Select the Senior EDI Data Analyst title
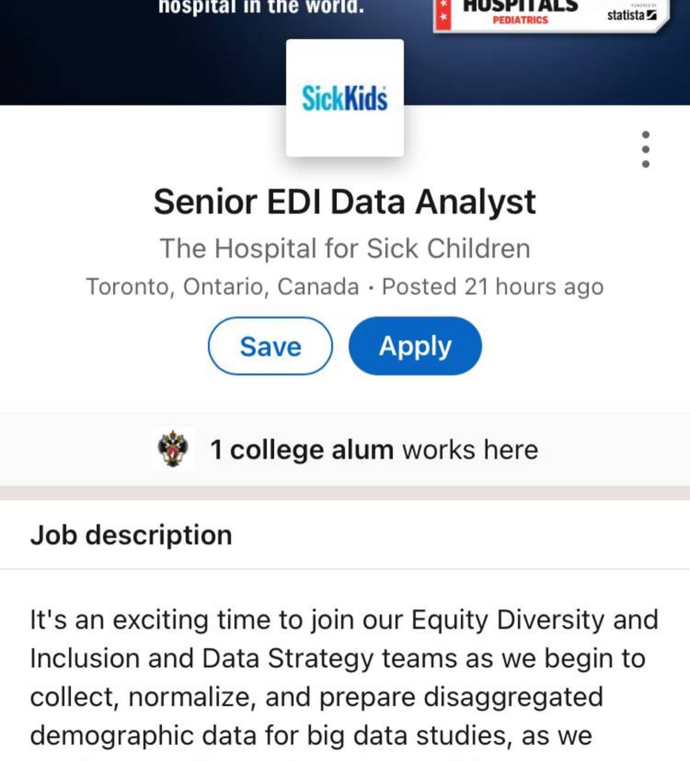The width and height of the screenshot is (690, 761). click(345, 202)
